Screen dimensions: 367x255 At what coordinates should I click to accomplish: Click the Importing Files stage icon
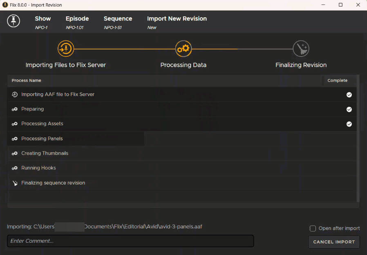point(65,49)
